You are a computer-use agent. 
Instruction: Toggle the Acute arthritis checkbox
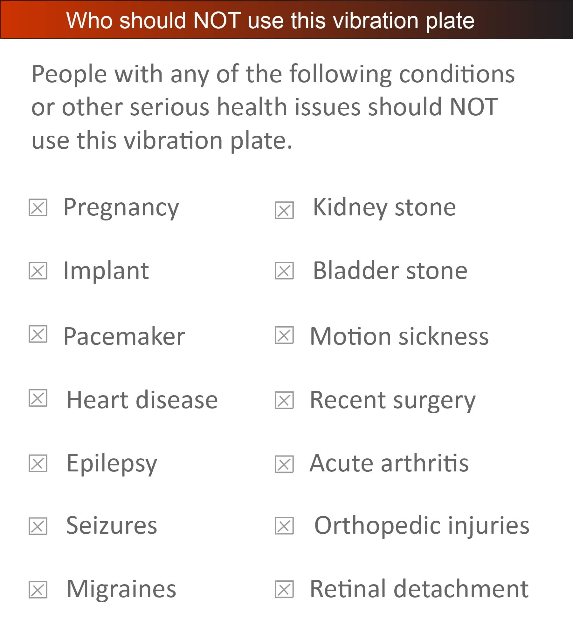(284, 464)
